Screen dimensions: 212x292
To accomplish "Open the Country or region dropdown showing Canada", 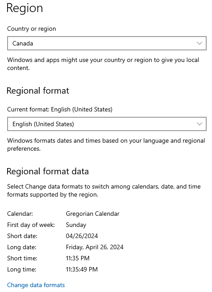I will tap(107, 43).
